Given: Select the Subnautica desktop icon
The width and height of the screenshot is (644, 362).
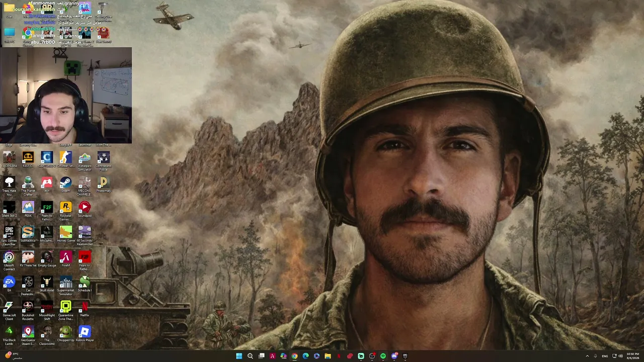Looking at the screenshot, I should (x=28, y=234).
